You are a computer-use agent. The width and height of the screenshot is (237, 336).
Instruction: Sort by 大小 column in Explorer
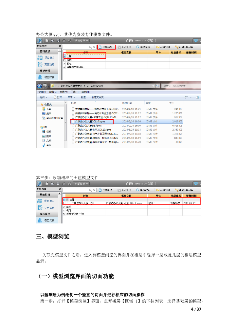[x=175, y=103]
